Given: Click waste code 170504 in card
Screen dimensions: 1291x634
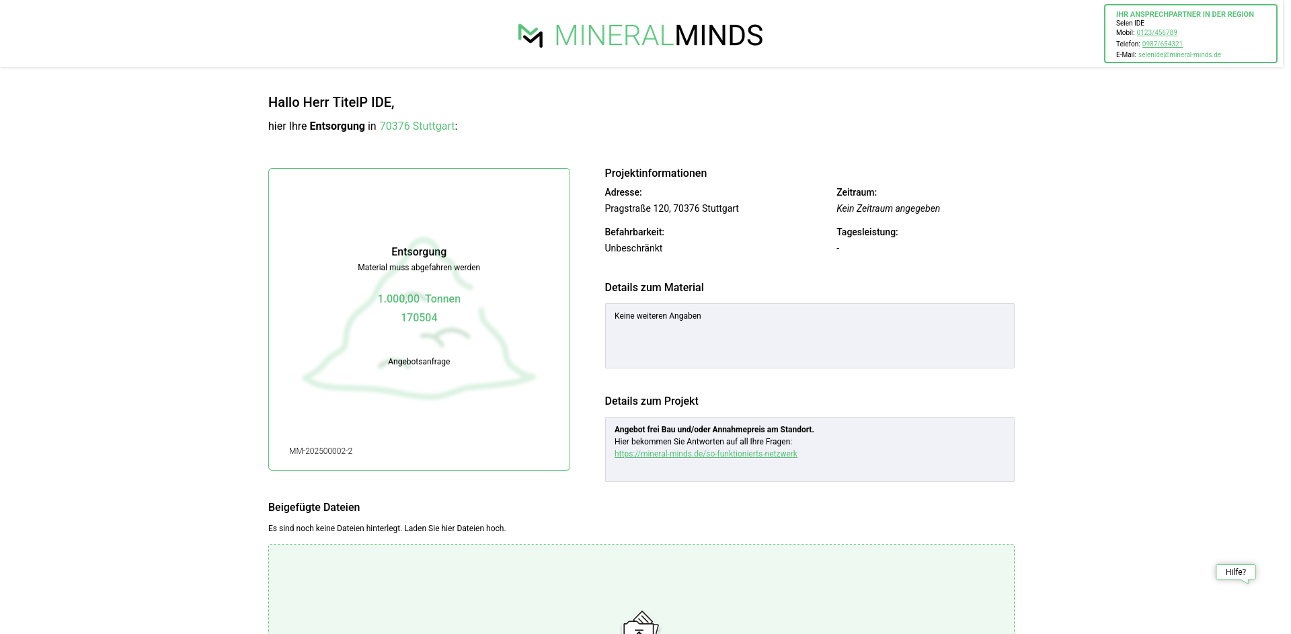Looking at the screenshot, I should tap(419, 318).
